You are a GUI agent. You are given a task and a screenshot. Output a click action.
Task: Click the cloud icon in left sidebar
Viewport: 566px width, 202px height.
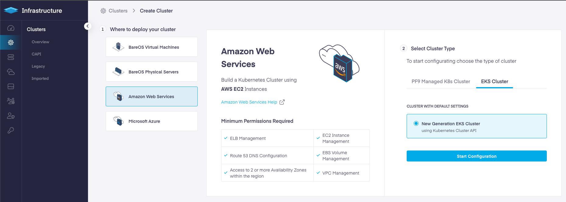coord(11,72)
